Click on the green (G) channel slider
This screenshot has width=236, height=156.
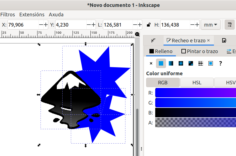[195, 103]
